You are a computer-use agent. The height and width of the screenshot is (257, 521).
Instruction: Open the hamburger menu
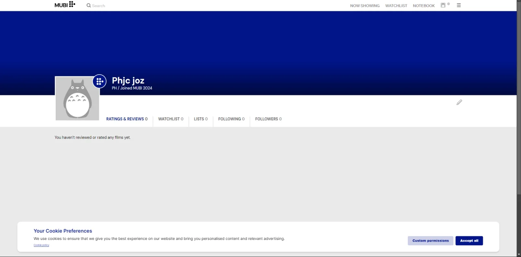pos(459,5)
